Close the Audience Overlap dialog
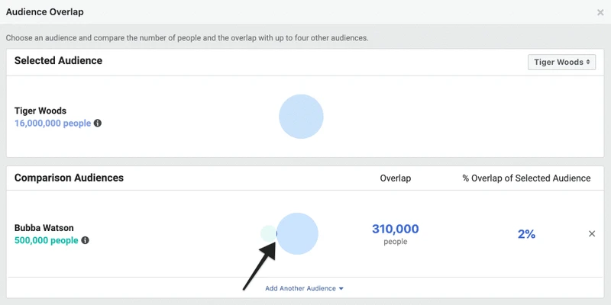611x305 pixels. pos(600,12)
